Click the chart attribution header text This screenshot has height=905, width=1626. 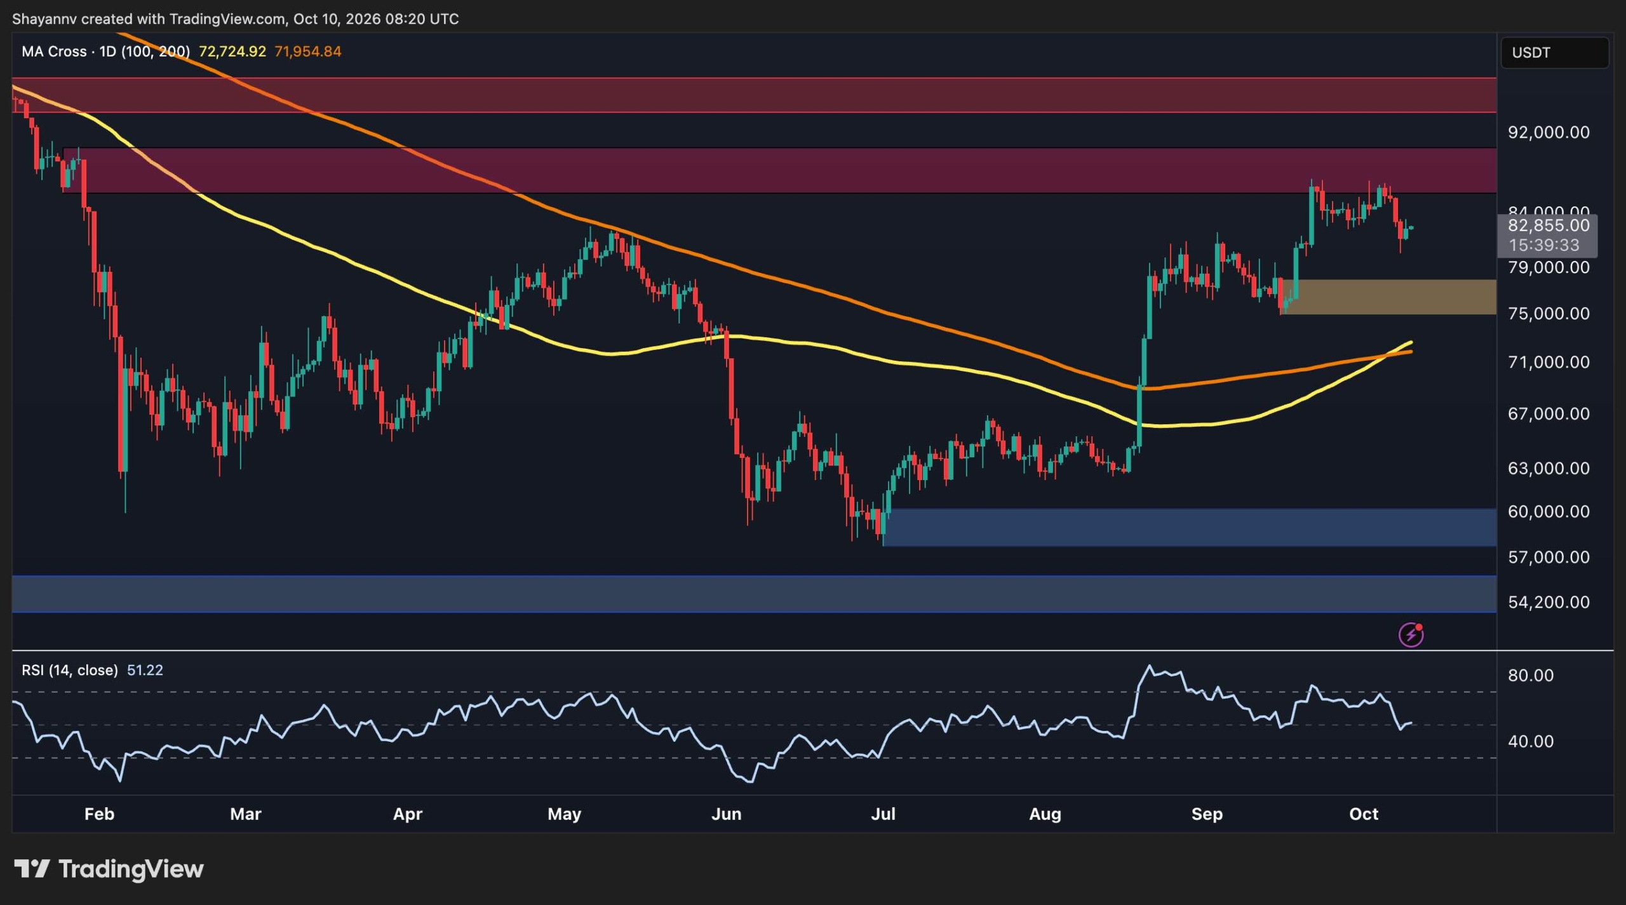[236, 19]
